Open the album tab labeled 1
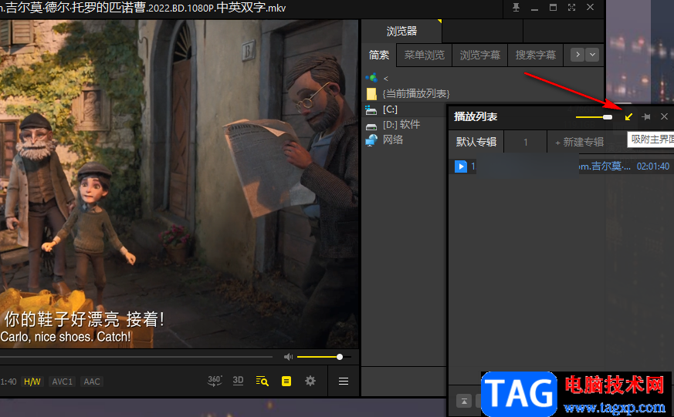Viewport: 674px width, 417px height. [525, 142]
